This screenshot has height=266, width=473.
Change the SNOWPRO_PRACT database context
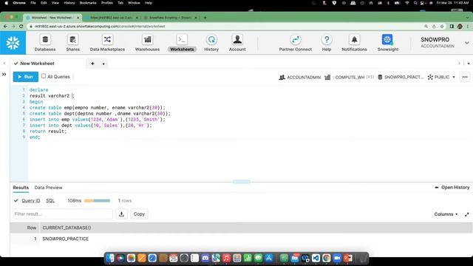[x=401, y=77]
